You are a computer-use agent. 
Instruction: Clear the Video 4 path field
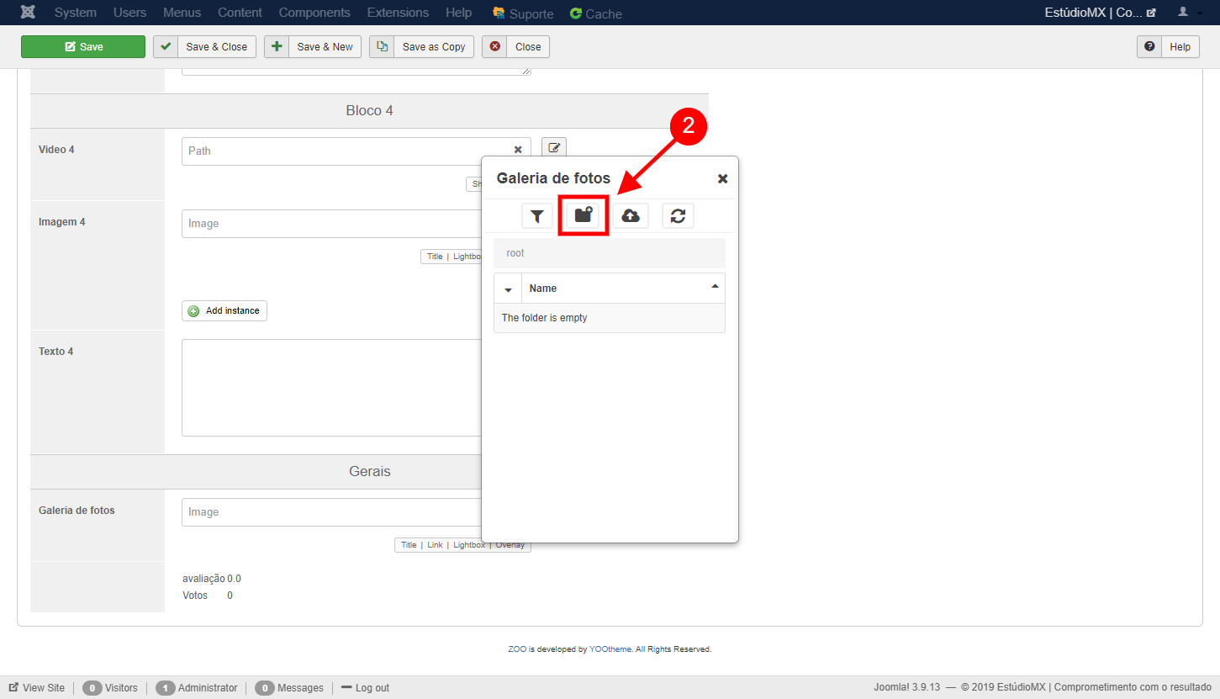click(x=518, y=151)
